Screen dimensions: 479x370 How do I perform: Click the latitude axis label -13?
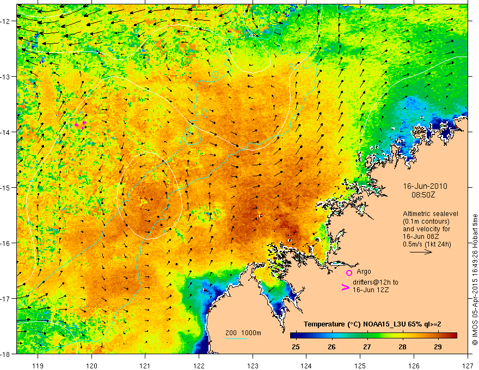[x=6, y=77]
